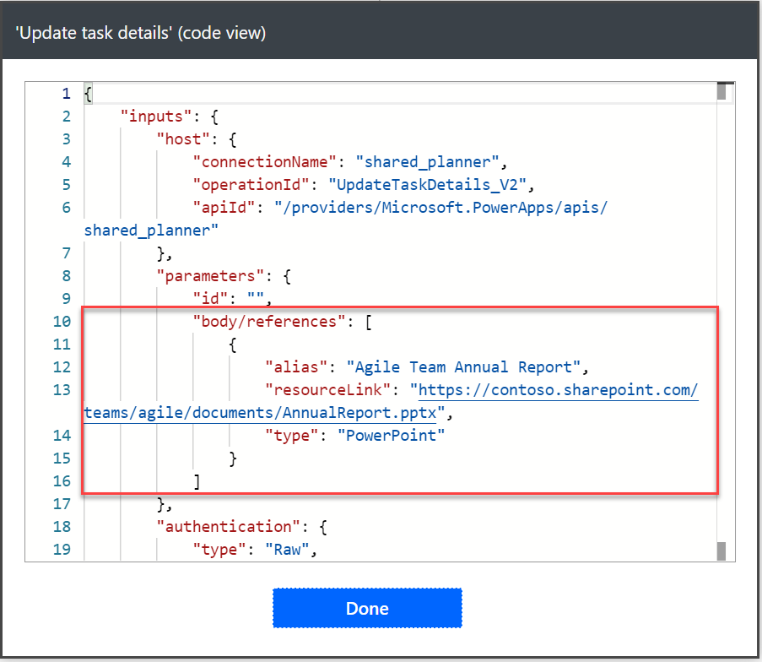Place cursor in "Agile Team Annual Report" value
Viewport: 762px width, 662px height.
[x=463, y=367]
